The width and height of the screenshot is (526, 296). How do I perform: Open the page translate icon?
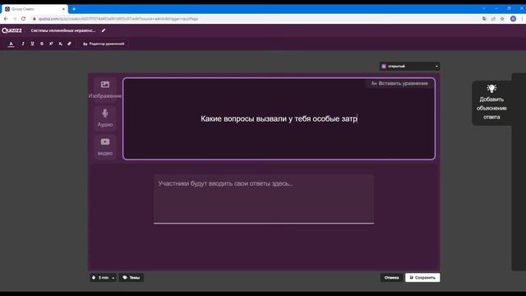[x=484, y=19]
